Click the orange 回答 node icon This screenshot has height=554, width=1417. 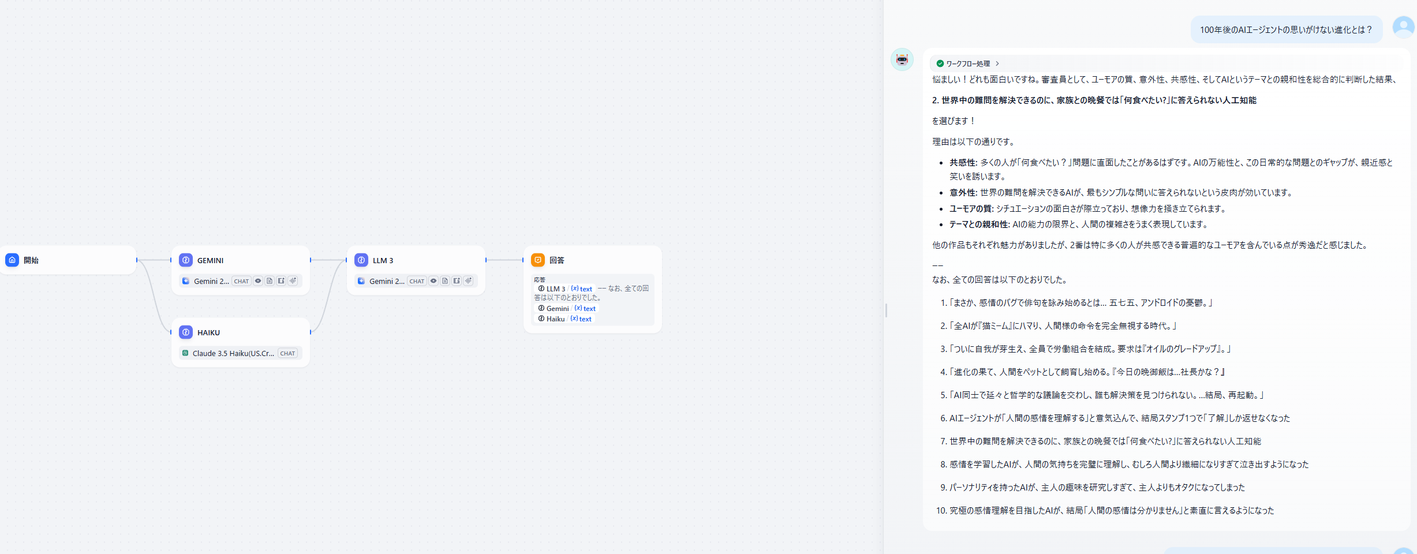click(538, 260)
